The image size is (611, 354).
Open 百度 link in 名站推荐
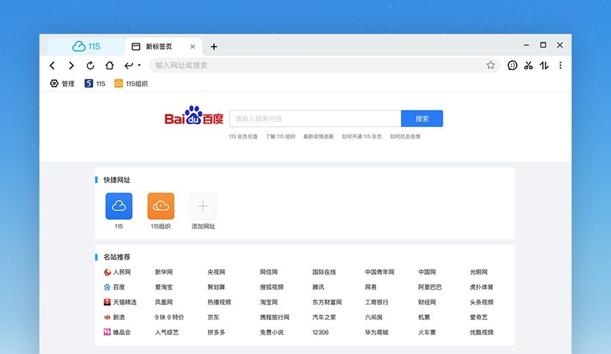(x=114, y=287)
